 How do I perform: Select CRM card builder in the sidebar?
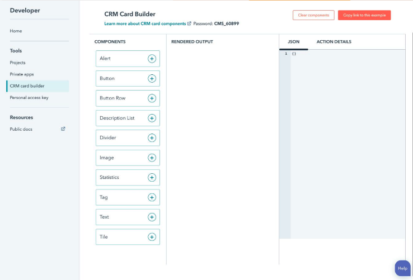pyautogui.click(x=37, y=86)
